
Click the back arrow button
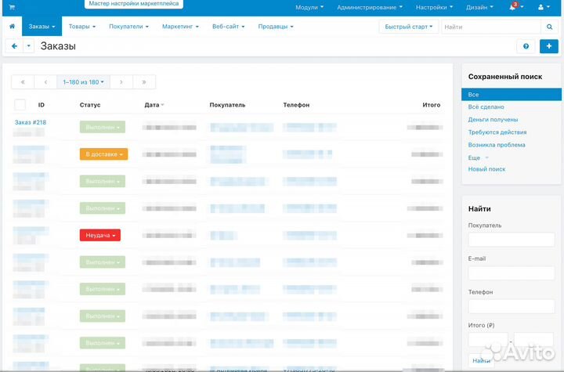pyautogui.click(x=14, y=46)
